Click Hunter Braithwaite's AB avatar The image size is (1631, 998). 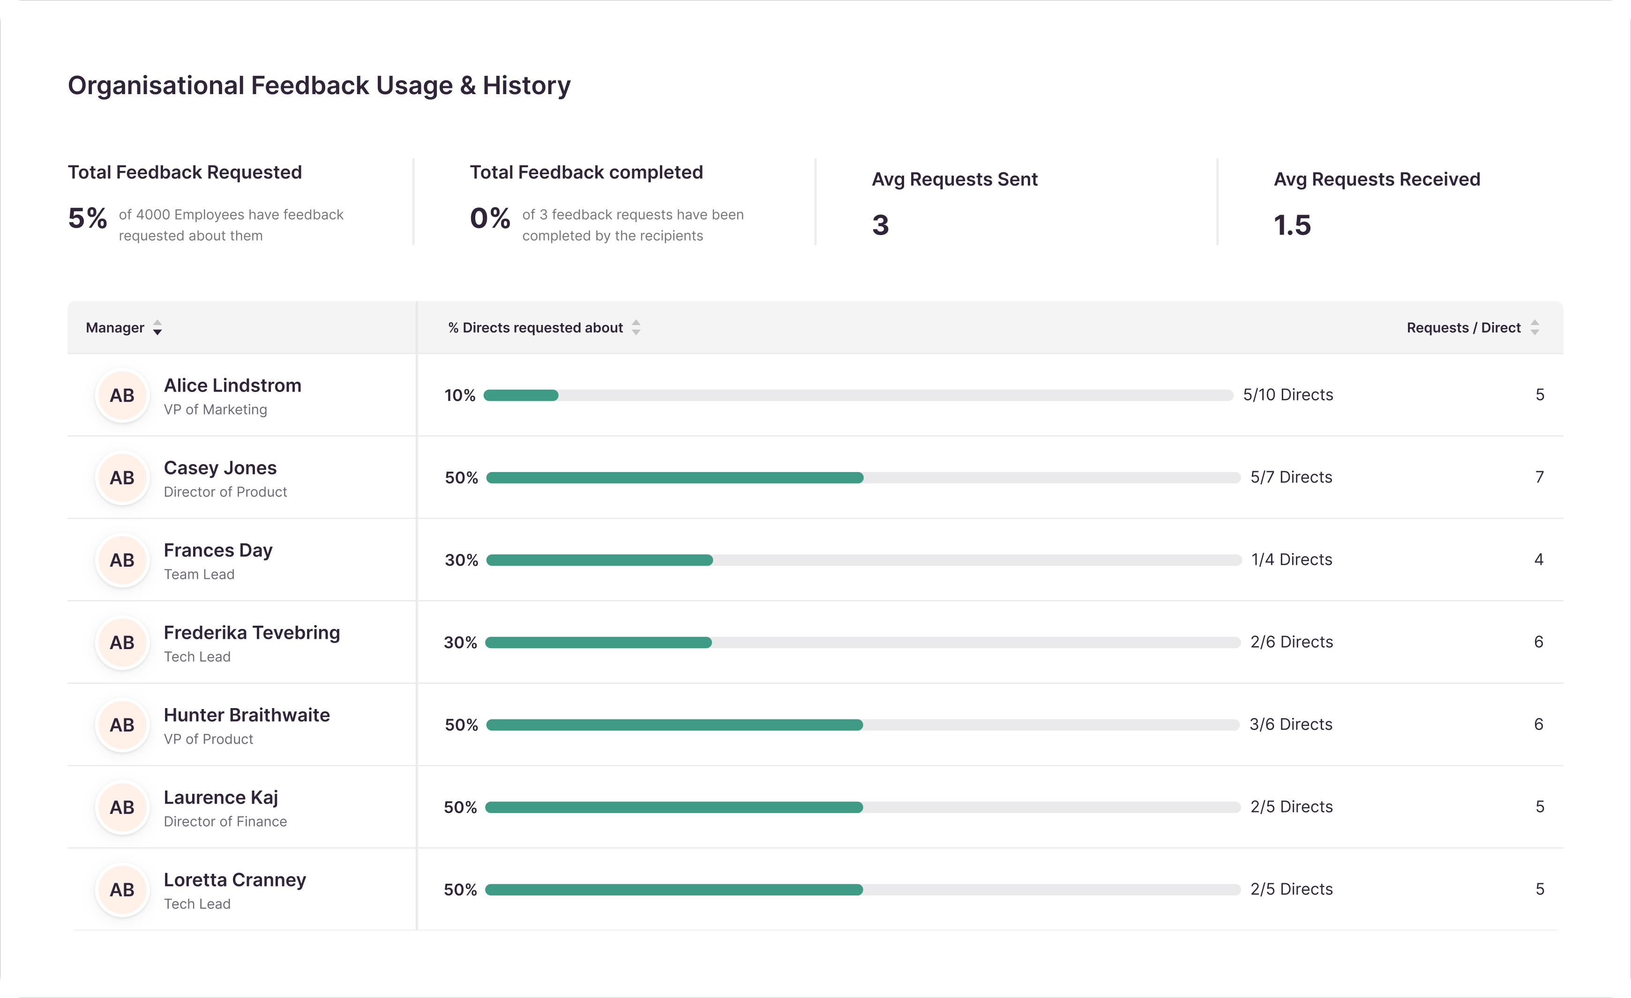coord(122,725)
